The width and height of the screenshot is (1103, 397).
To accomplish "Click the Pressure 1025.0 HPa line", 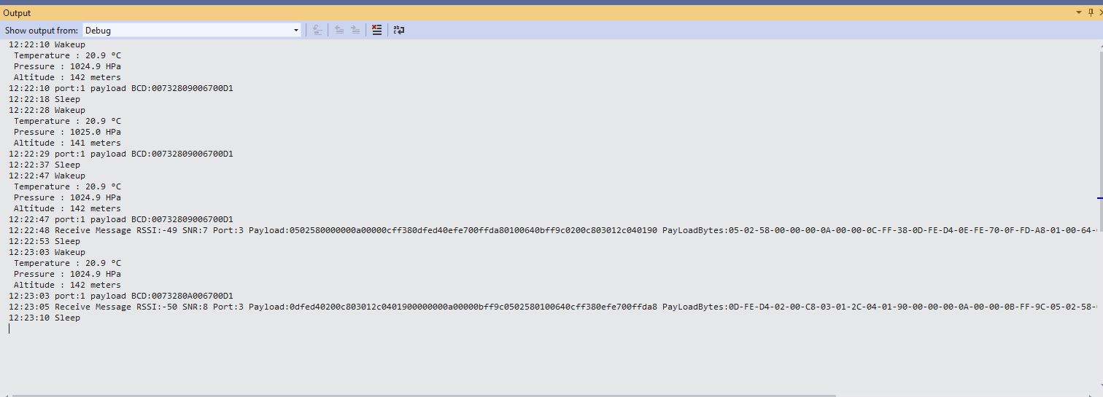I will (67, 132).
